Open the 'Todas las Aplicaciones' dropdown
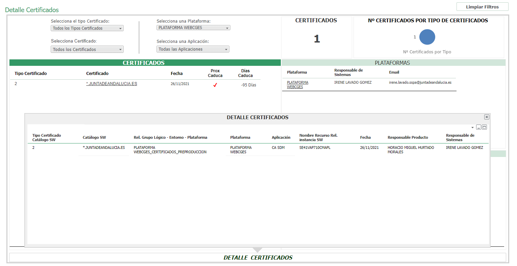Viewport: 517px width, 266px height. click(x=193, y=49)
